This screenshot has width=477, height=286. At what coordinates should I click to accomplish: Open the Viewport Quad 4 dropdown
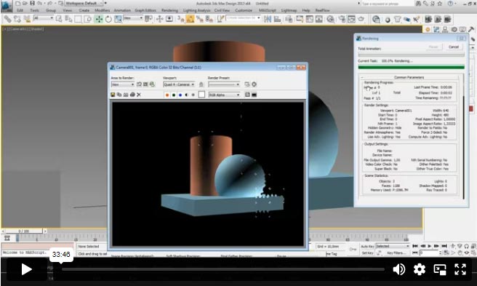pos(179,84)
